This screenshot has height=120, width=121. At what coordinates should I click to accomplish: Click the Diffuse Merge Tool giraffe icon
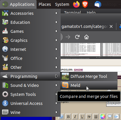(65, 76)
